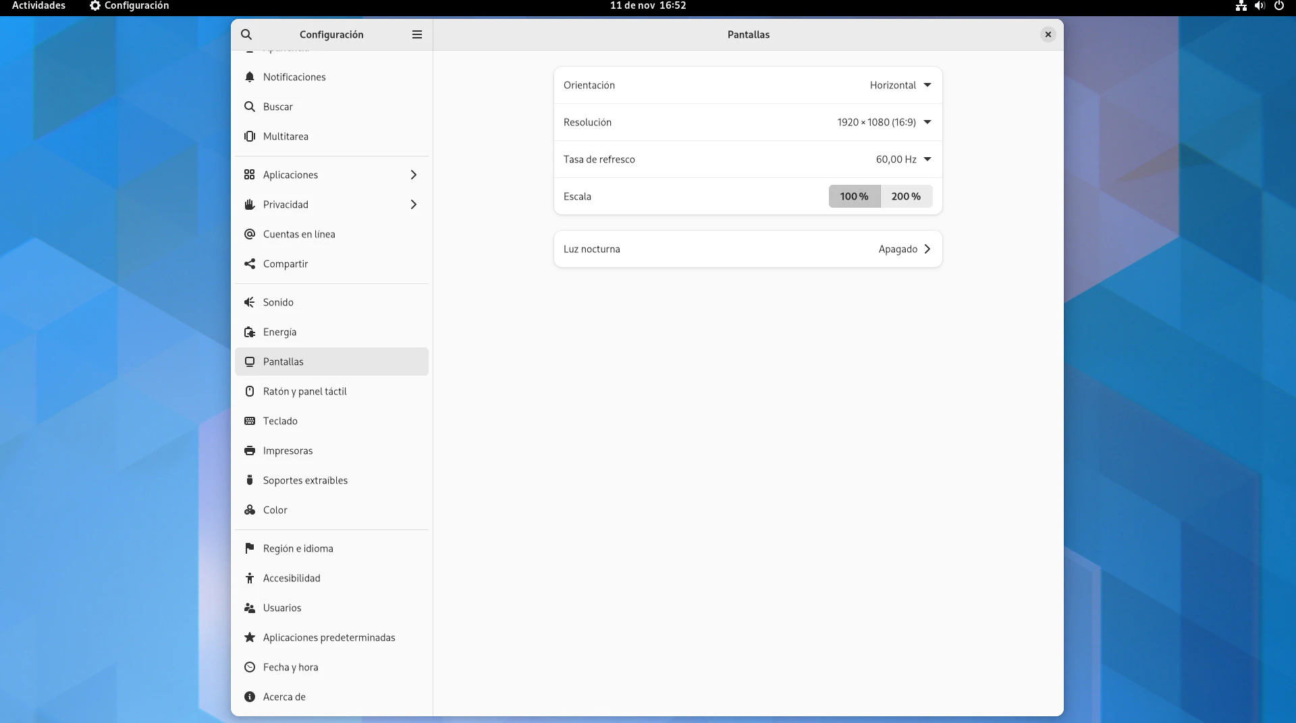Viewport: 1296px width, 723px height.
Task: Go to Región e idioma settings
Action: coord(298,548)
